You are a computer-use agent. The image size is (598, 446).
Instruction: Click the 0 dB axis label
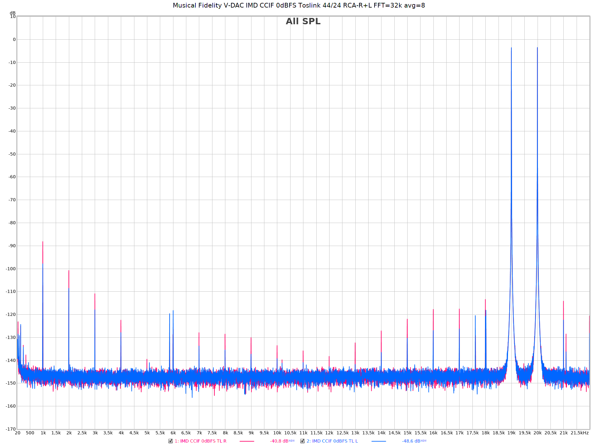pos(14,40)
